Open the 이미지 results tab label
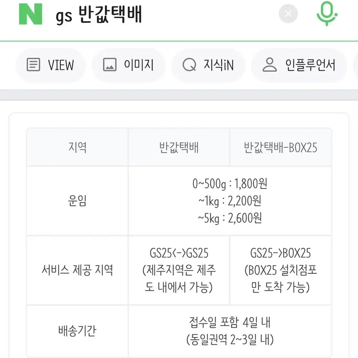The height and width of the screenshot is (358, 358). click(139, 65)
